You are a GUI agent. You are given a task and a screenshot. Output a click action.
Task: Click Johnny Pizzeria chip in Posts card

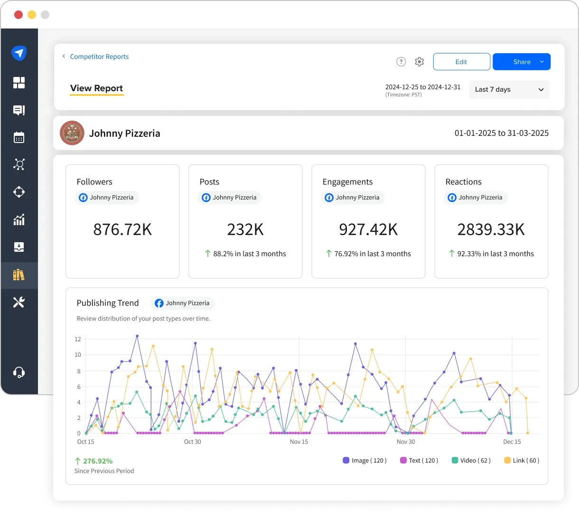pyautogui.click(x=230, y=198)
